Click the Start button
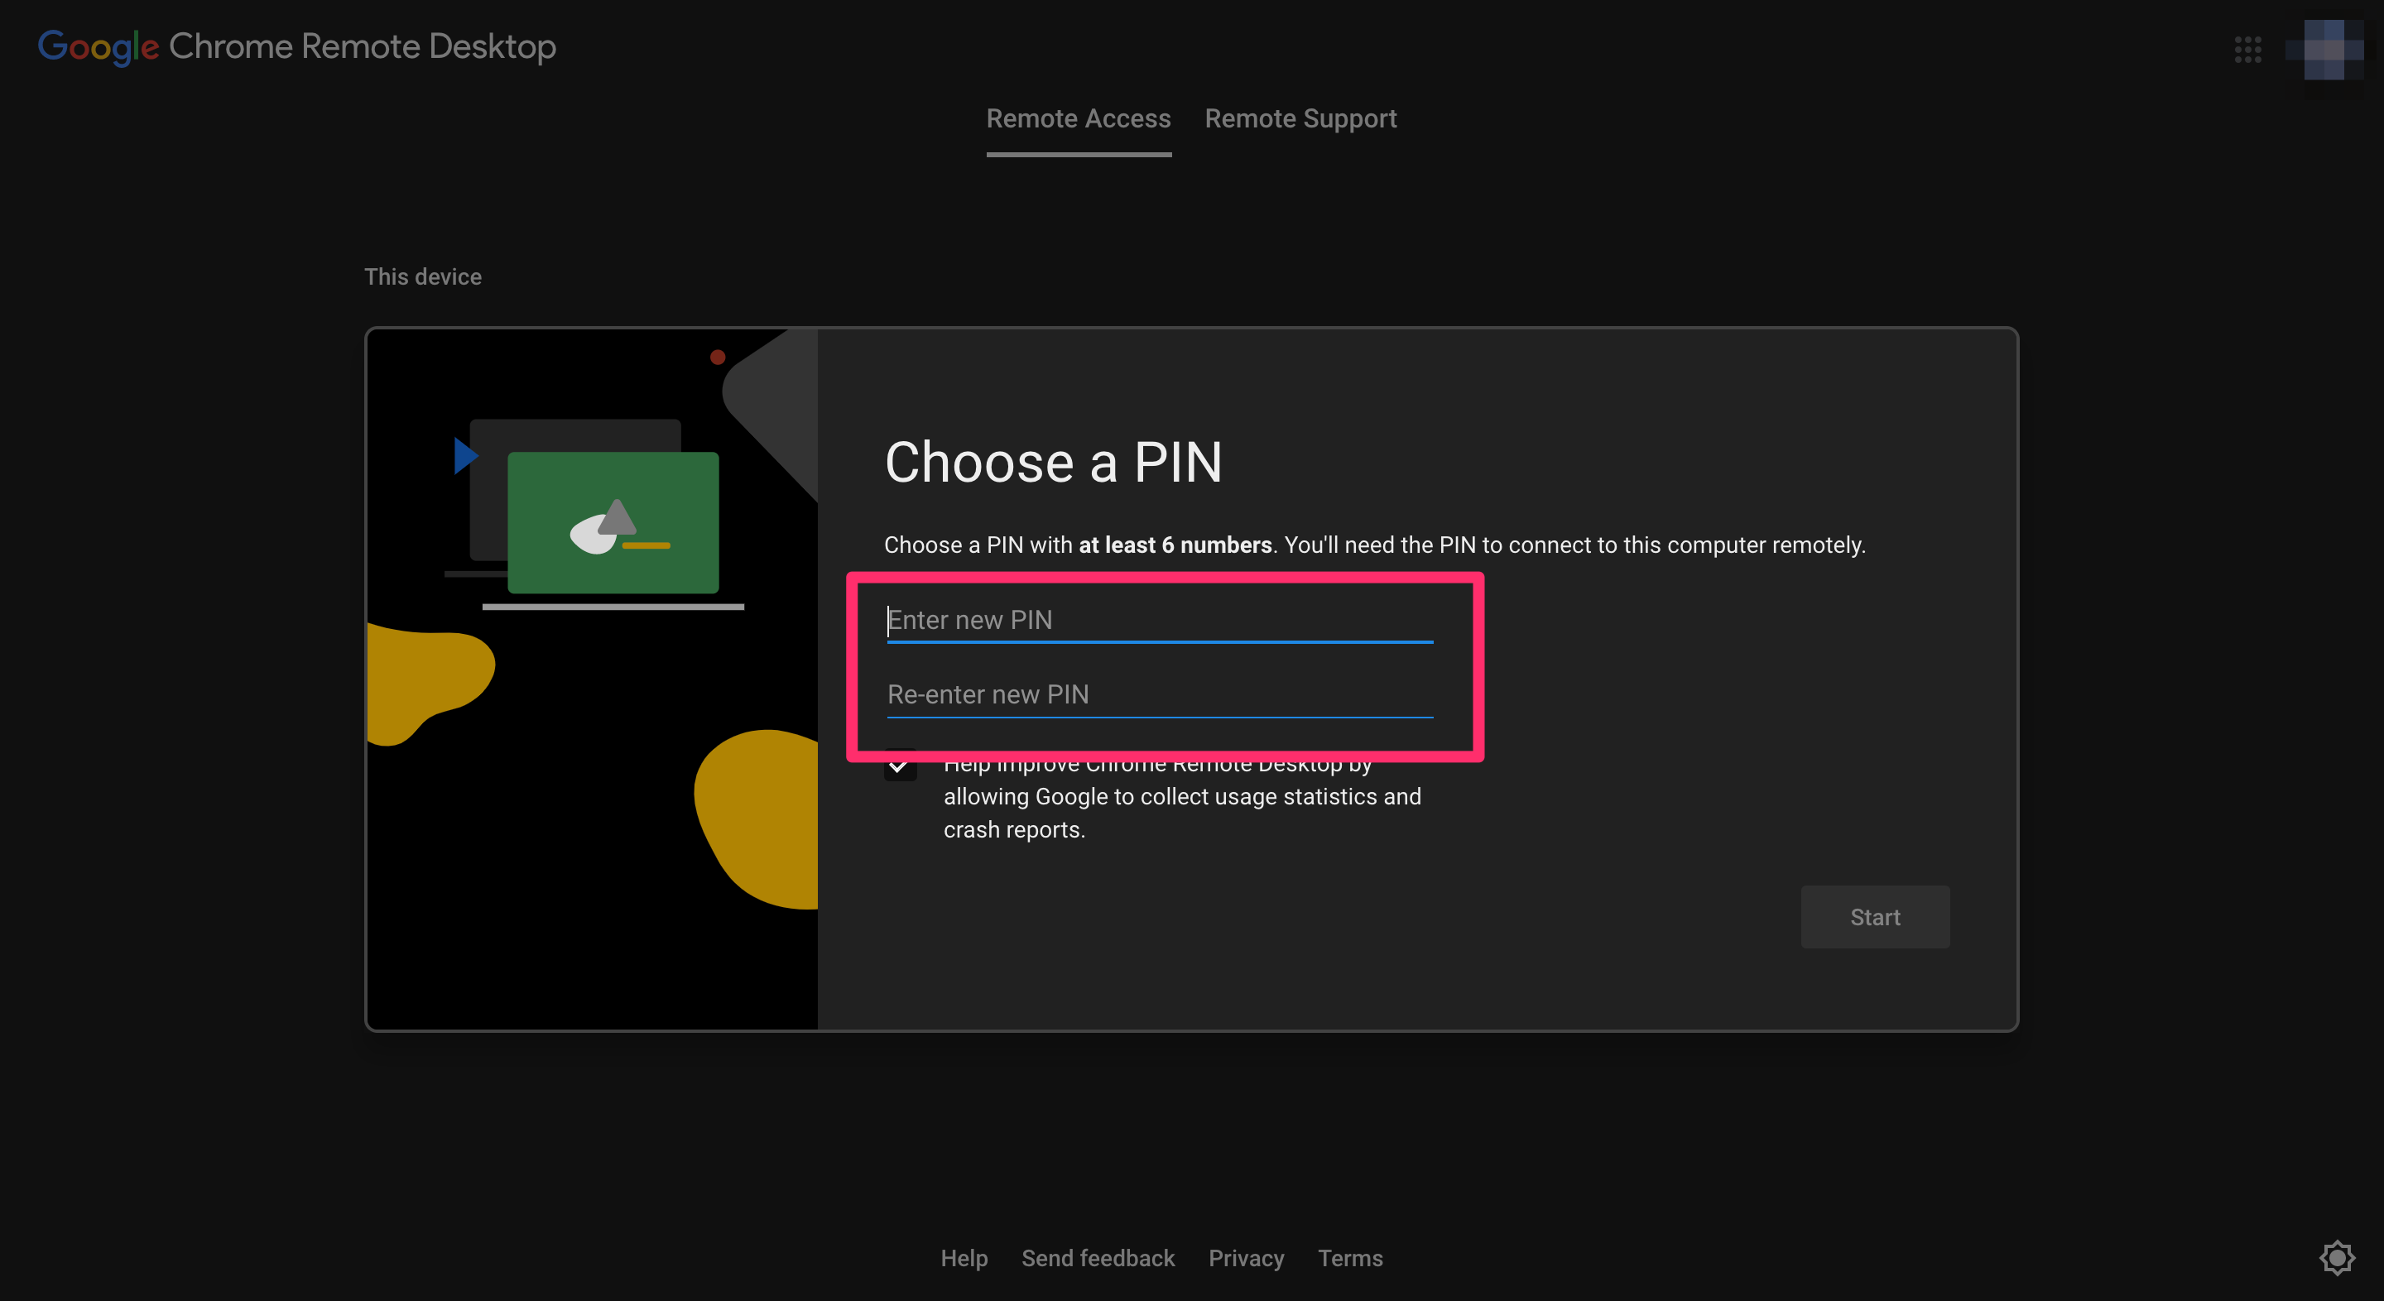The image size is (2384, 1301). coord(1874,917)
